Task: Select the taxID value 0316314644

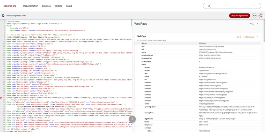Action: point(203,122)
